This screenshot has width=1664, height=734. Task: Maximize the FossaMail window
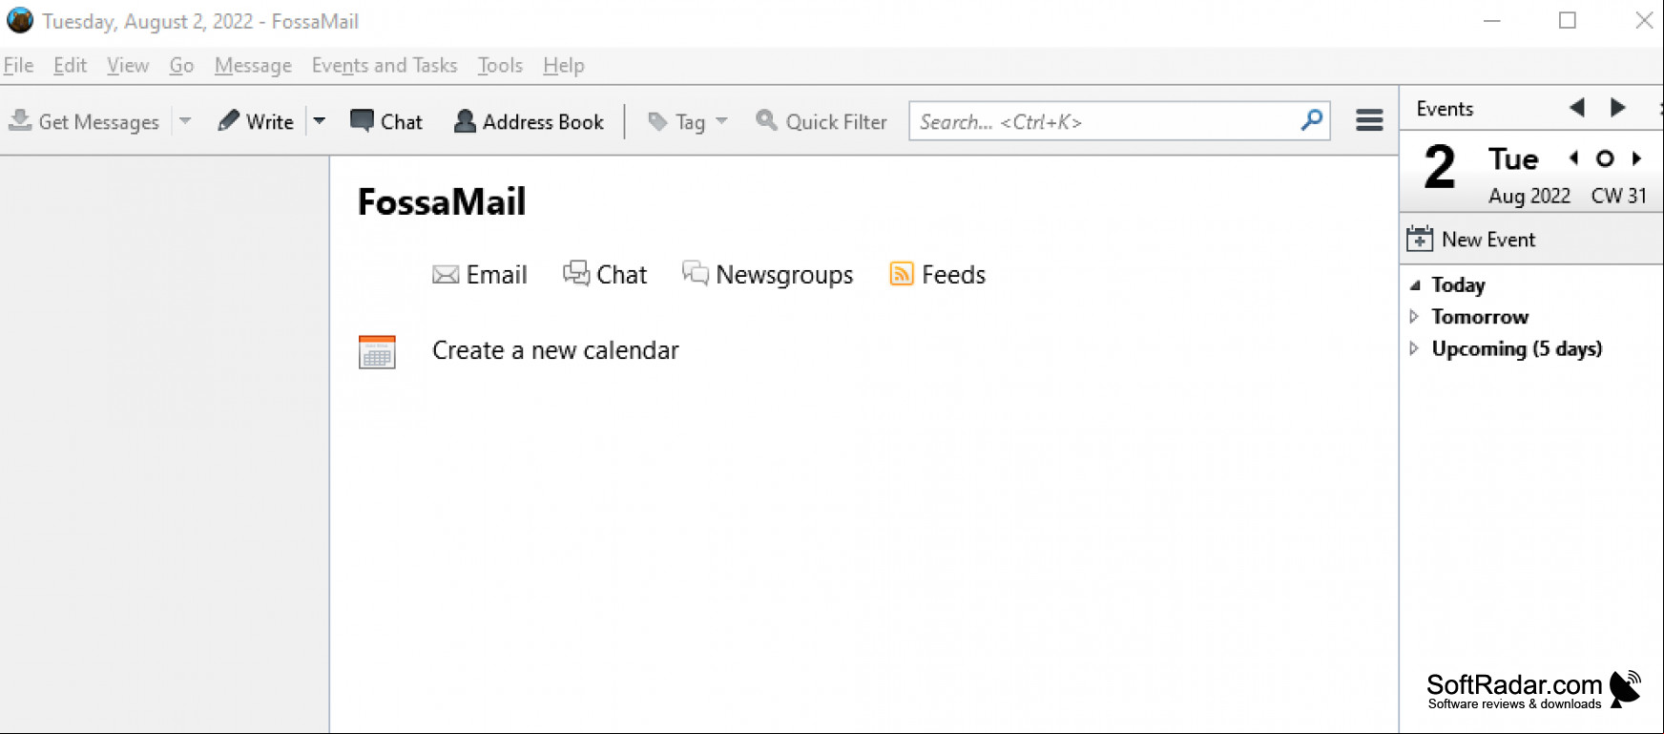1568,20
